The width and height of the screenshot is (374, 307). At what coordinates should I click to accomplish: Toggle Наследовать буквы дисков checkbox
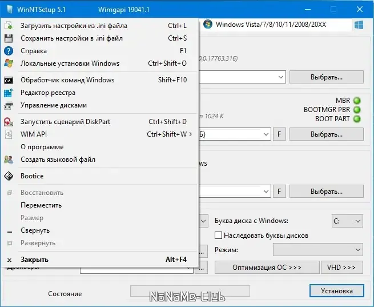click(218, 236)
